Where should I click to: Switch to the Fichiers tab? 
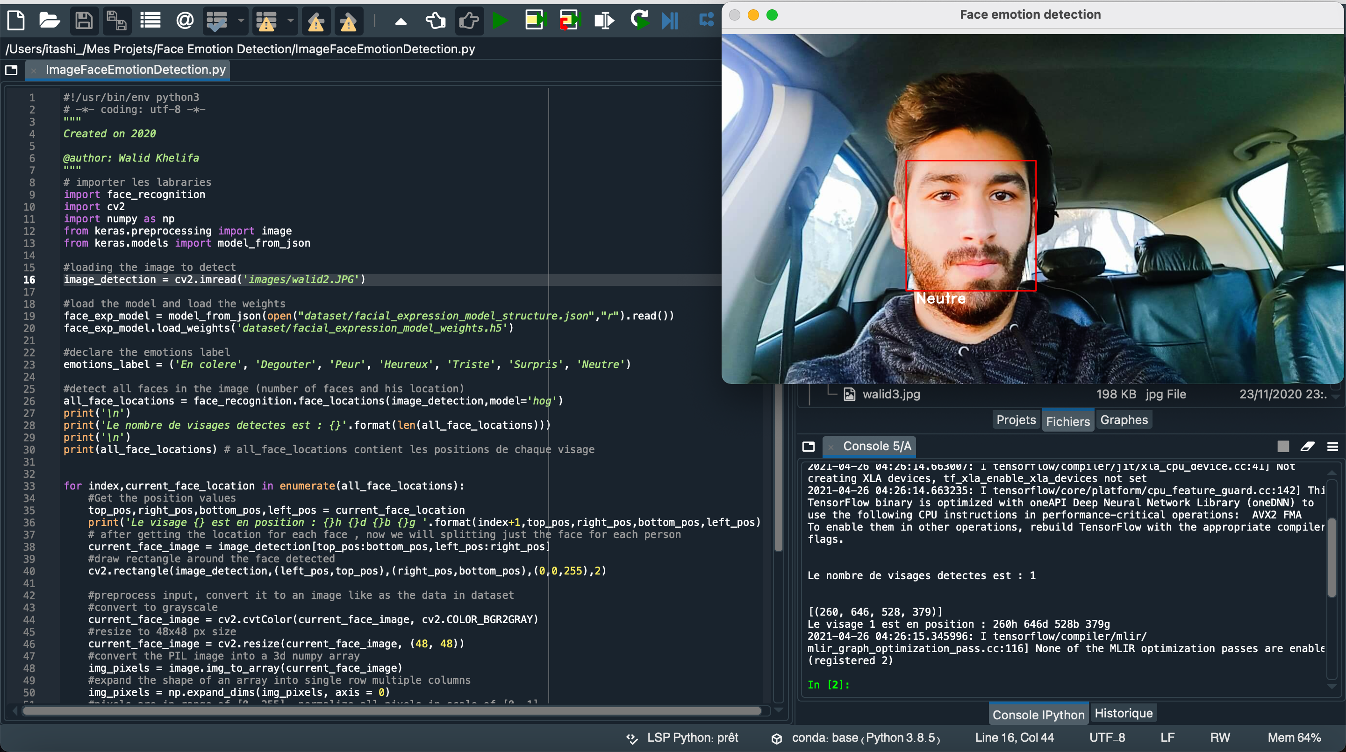[1067, 421]
